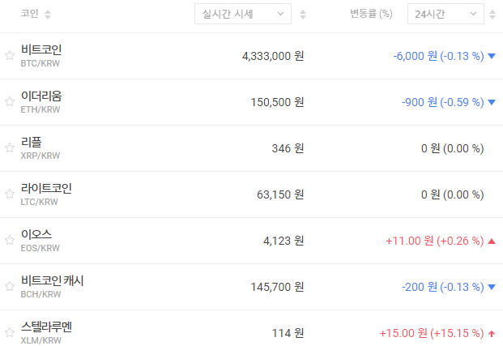This screenshot has height=346, width=503.
Task: Click the 변동률 (%) column header
Action: 371,15
